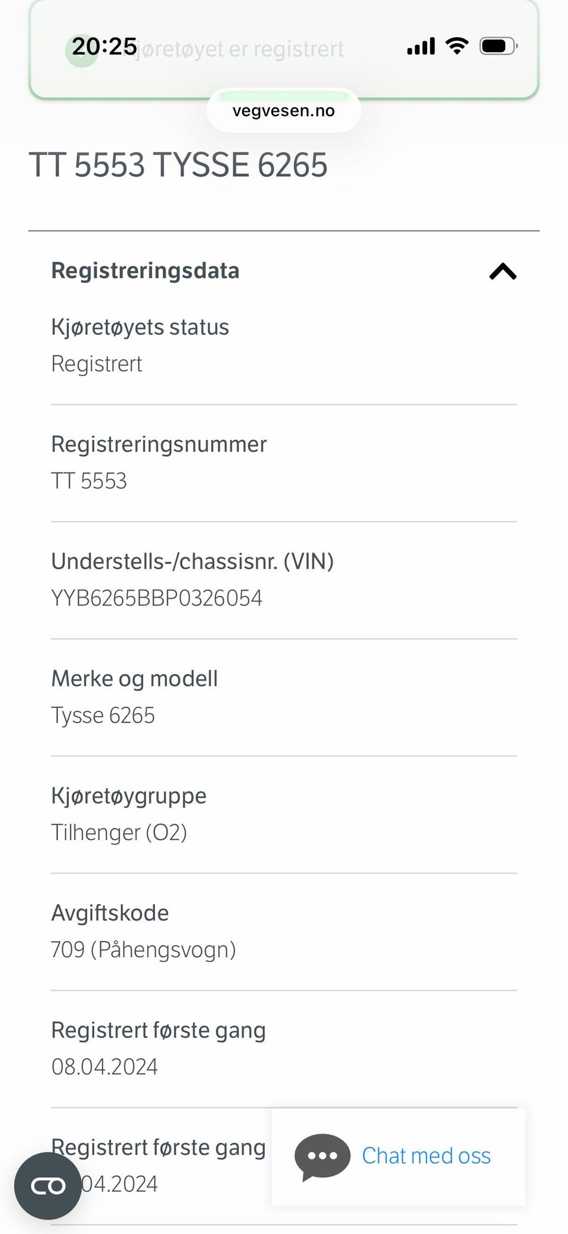Tap the Registreringsdata section heading

coord(145,270)
